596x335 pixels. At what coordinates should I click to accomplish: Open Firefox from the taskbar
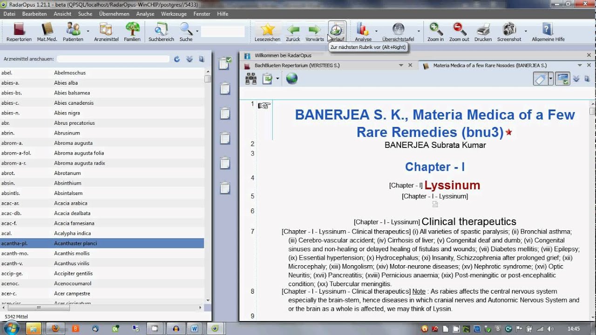click(55, 328)
